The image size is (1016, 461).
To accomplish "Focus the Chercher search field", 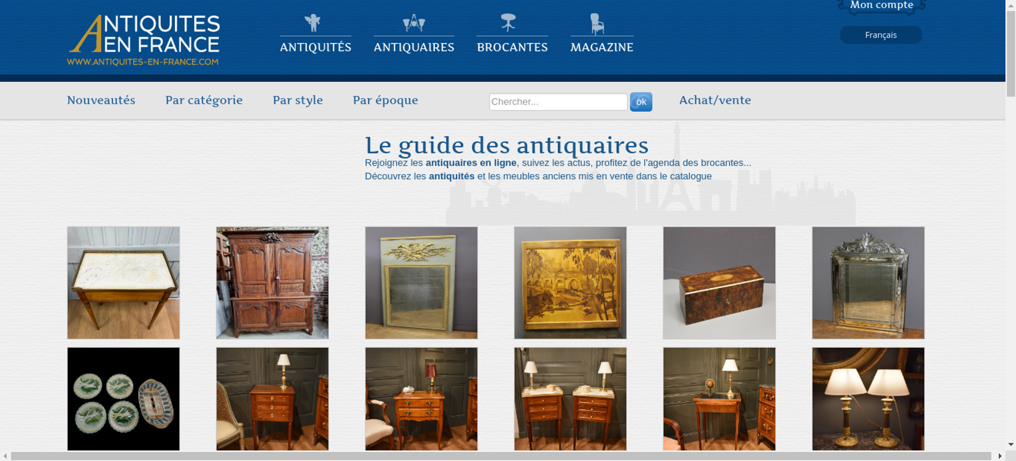I will (558, 102).
